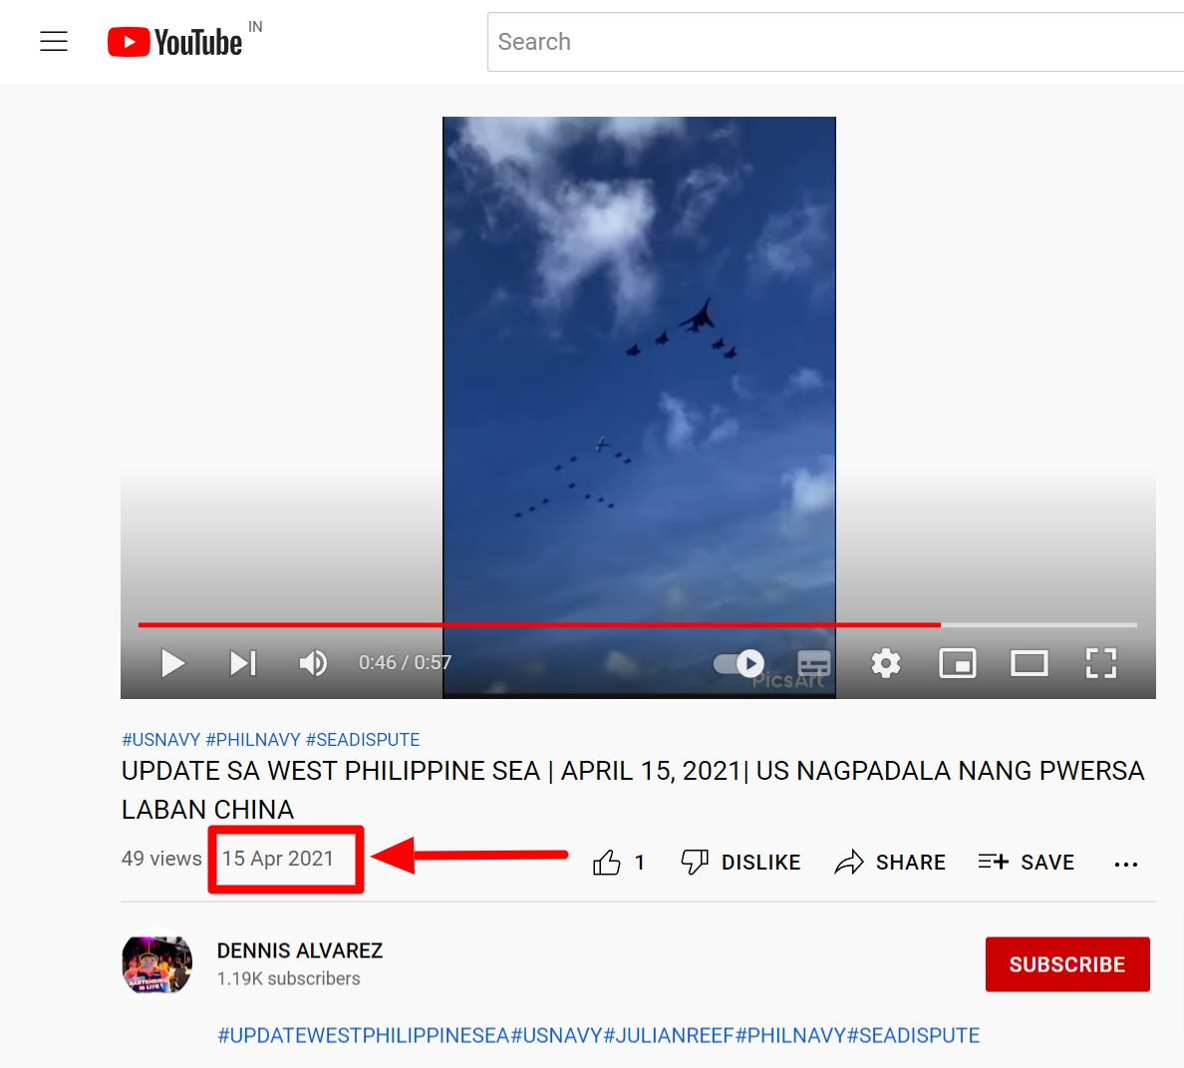This screenshot has width=1184, height=1068.
Task: Open player settings gear
Action: click(886, 664)
